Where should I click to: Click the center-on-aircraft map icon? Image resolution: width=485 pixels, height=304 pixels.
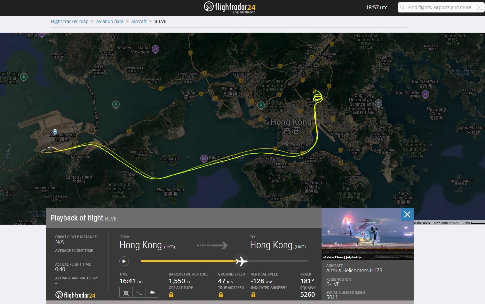(x=126, y=292)
